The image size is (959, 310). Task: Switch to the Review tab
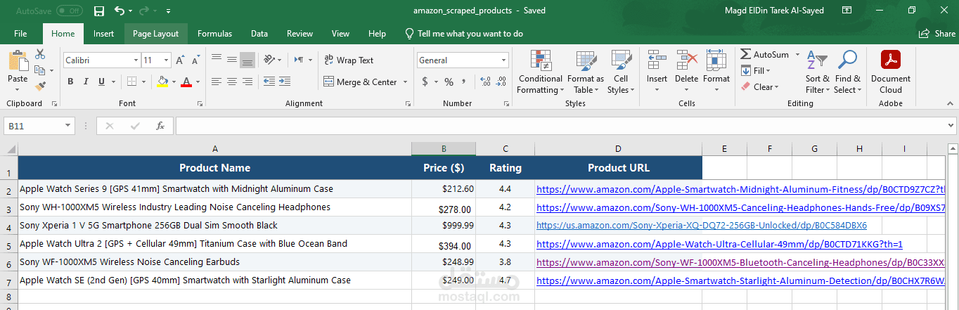tap(300, 34)
